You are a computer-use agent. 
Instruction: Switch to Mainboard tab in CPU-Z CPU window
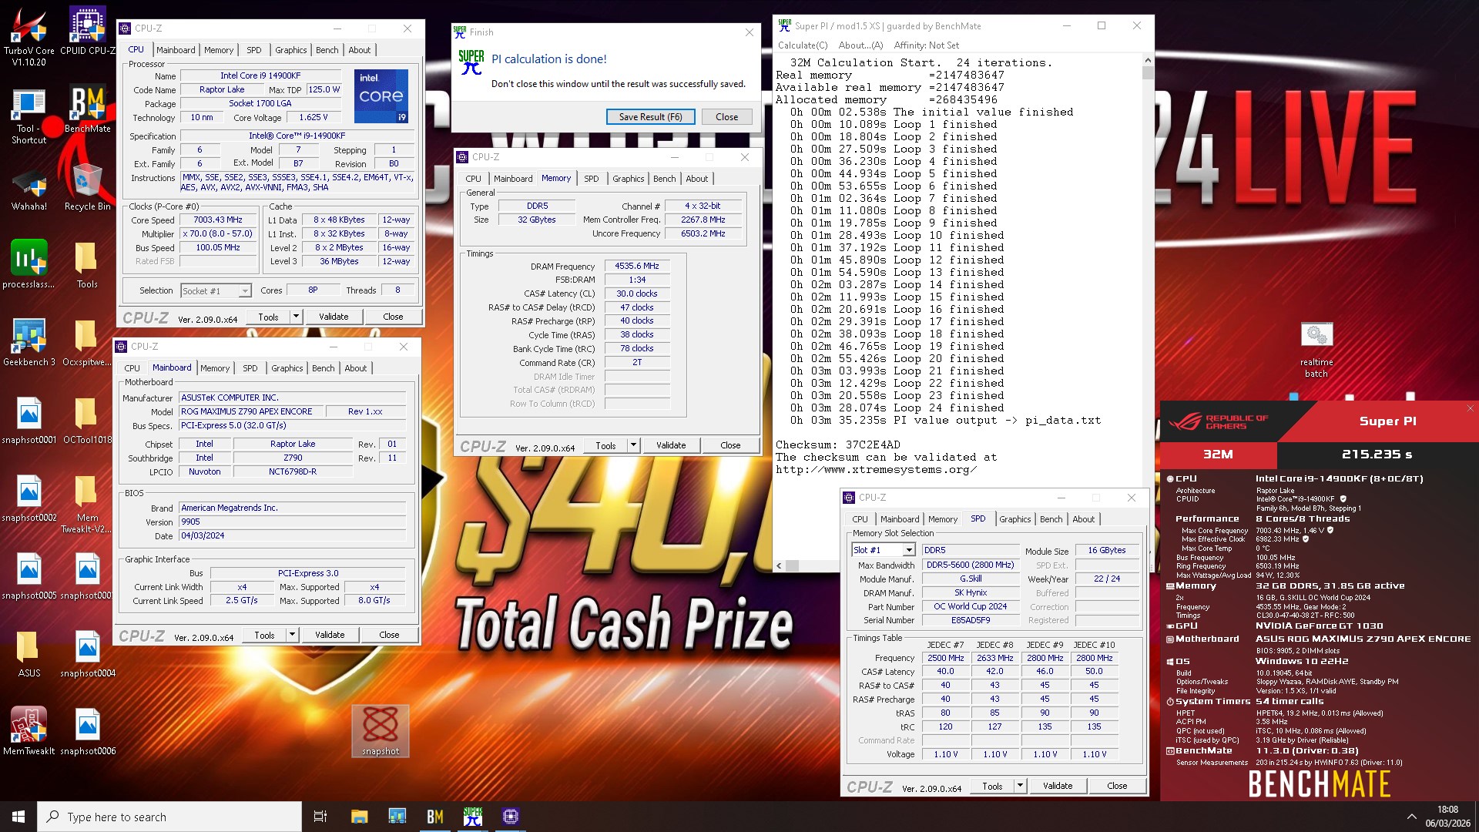176,50
